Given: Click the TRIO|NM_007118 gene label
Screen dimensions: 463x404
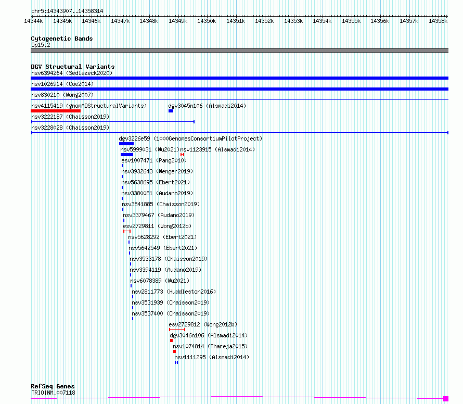Looking at the screenshot, I should (53, 393).
